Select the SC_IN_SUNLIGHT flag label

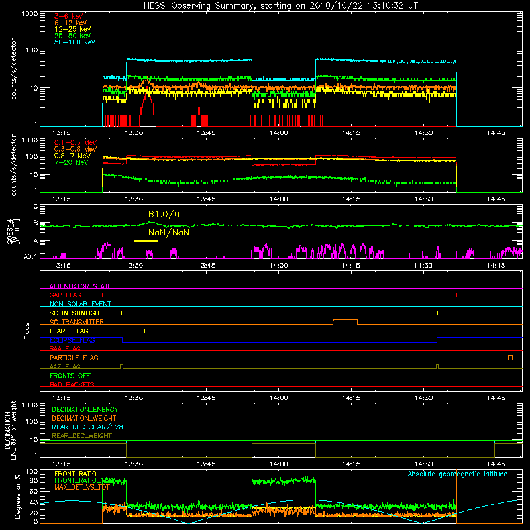click(x=76, y=313)
